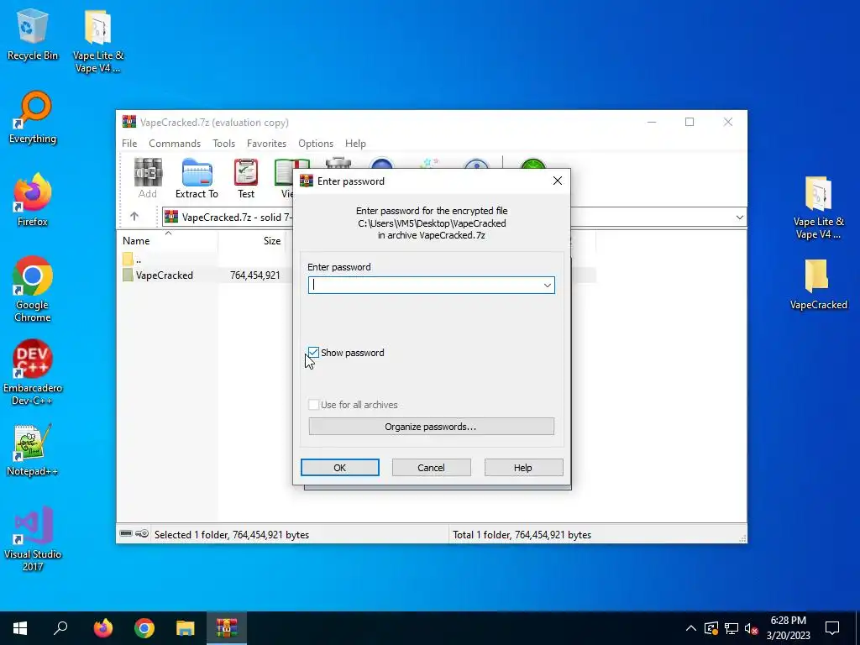Image resolution: width=860 pixels, height=645 pixels.
Task: Select the Google Chrome desktop shortcut
Action: point(33,289)
